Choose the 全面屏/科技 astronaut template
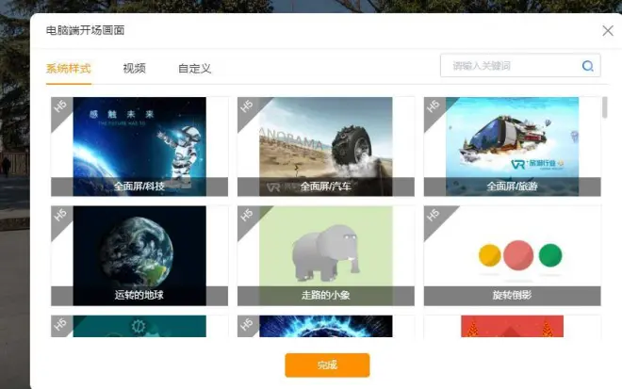This screenshot has width=622, height=389. click(139, 146)
